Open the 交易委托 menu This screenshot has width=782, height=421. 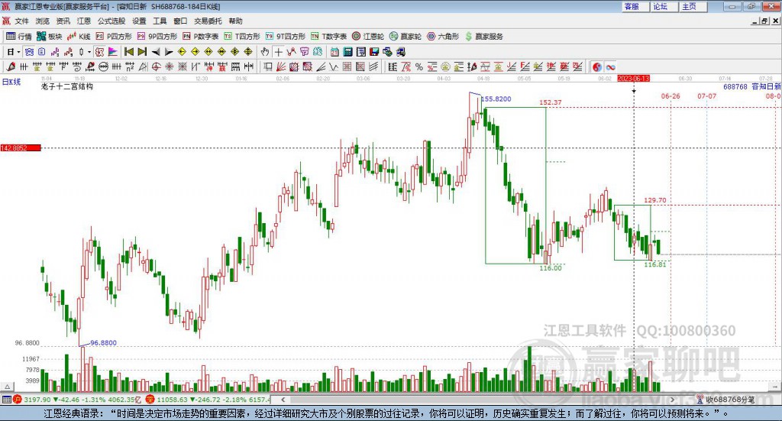(x=208, y=21)
